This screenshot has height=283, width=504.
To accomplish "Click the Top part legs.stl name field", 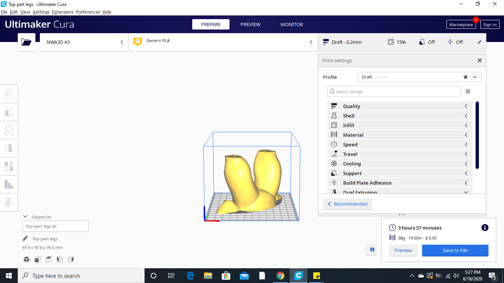I will coord(55,226).
